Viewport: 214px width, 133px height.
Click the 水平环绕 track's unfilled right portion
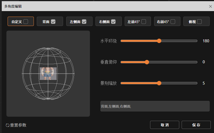click(179, 41)
